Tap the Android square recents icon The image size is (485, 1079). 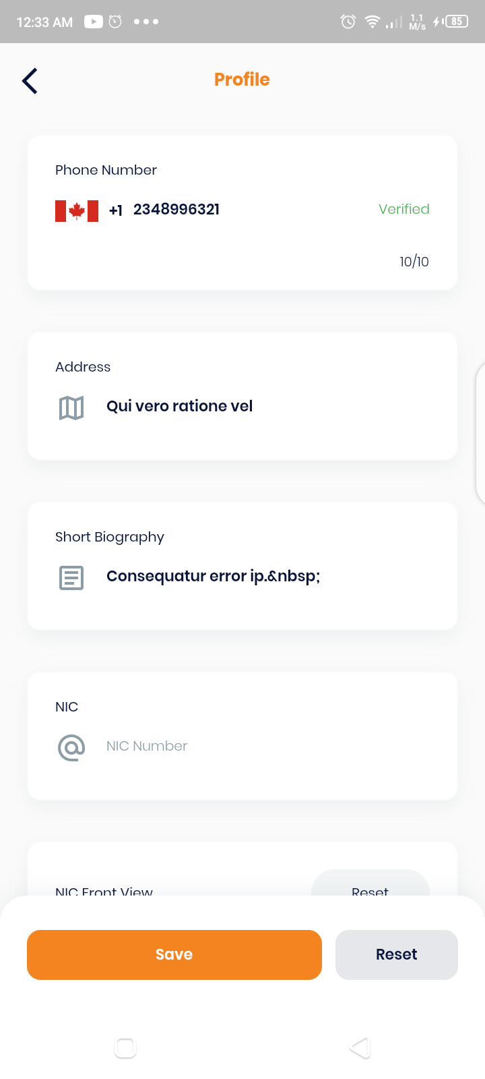(x=125, y=1047)
